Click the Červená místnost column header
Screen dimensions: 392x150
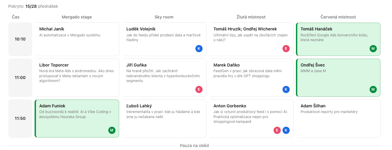[x=338, y=17]
